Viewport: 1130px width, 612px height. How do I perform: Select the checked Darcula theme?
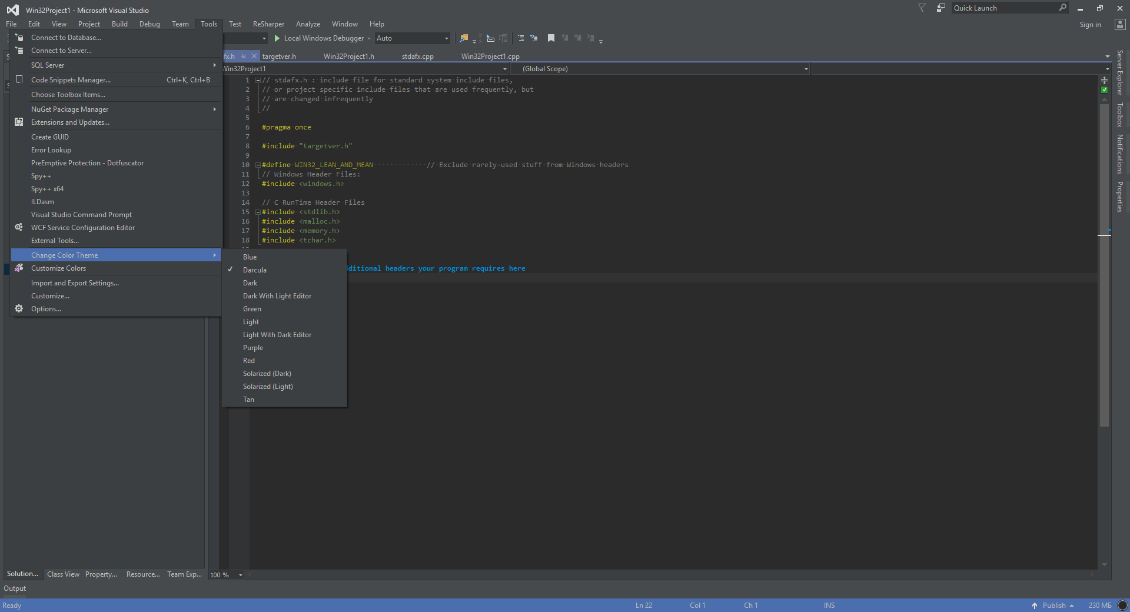284,270
